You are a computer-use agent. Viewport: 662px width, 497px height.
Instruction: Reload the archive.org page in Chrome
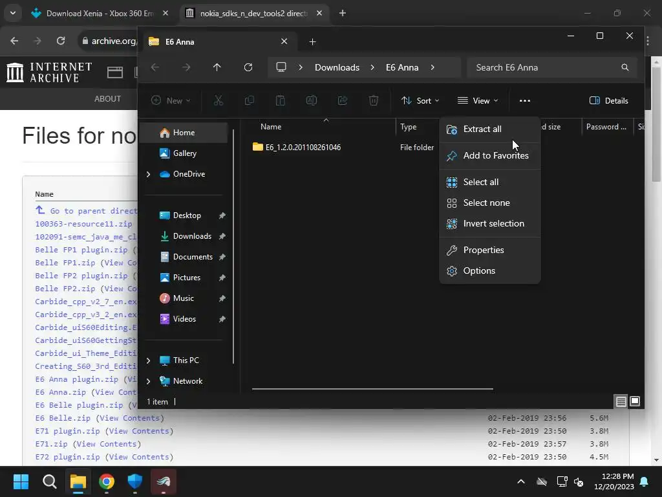[61, 41]
